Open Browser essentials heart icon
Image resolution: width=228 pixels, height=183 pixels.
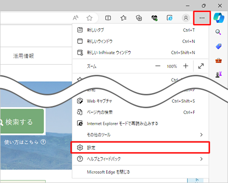point(155,18)
